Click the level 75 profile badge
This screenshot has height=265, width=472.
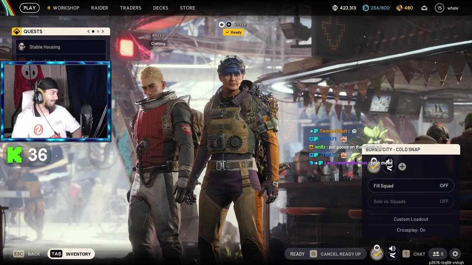pyautogui.click(x=440, y=8)
